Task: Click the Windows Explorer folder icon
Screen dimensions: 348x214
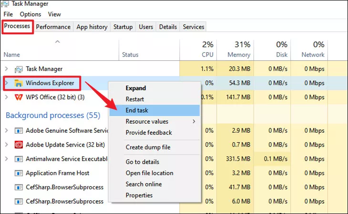Action: 19,83
